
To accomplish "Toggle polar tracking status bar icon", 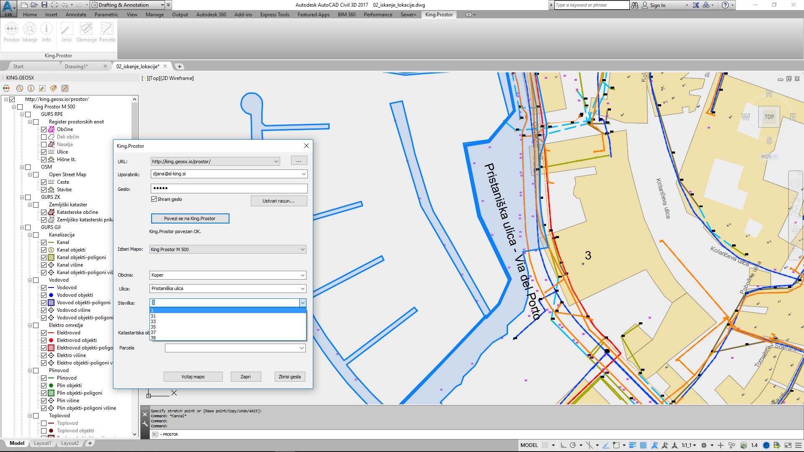I will point(573,445).
